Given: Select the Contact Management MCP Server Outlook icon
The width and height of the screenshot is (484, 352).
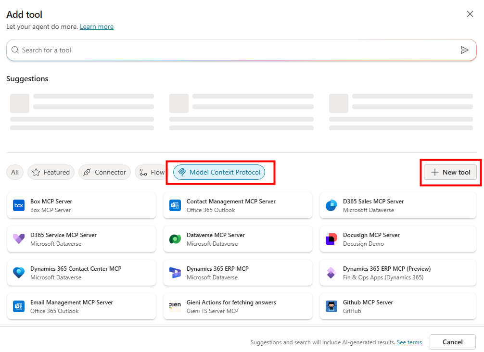Looking at the screenshot, I should point(175,205).
